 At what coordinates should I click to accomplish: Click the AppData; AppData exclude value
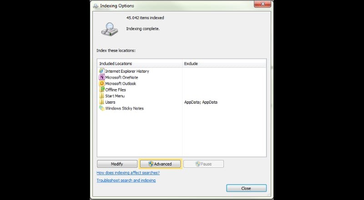[201, 102]
